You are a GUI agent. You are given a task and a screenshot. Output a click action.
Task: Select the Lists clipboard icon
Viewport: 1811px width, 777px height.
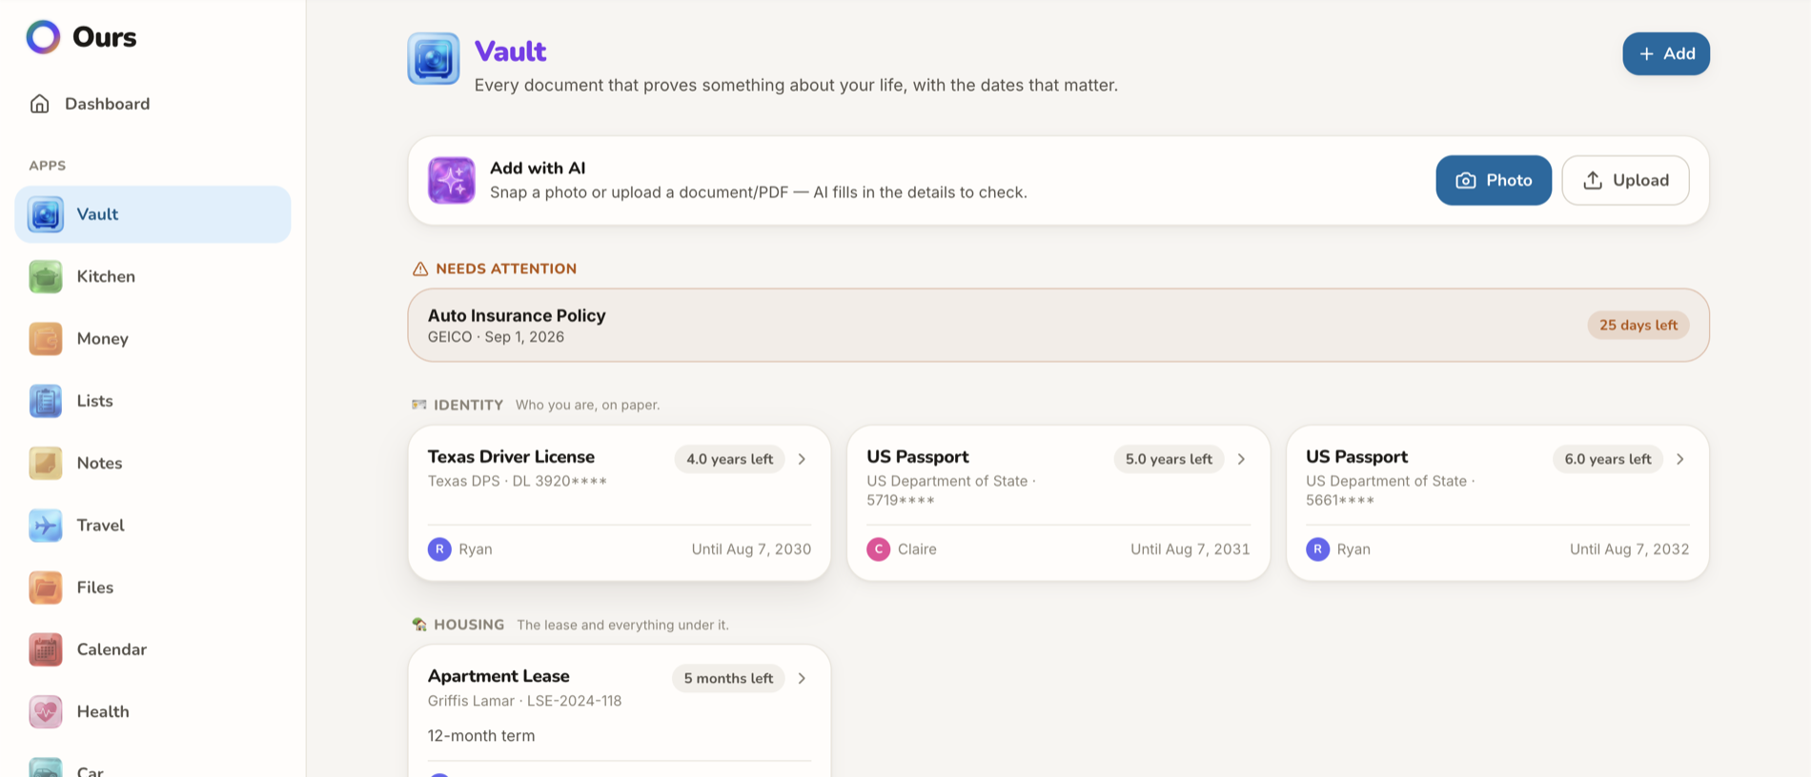point(45,401)
